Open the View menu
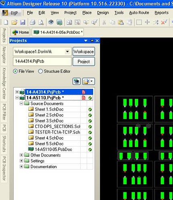 (55, 13)
